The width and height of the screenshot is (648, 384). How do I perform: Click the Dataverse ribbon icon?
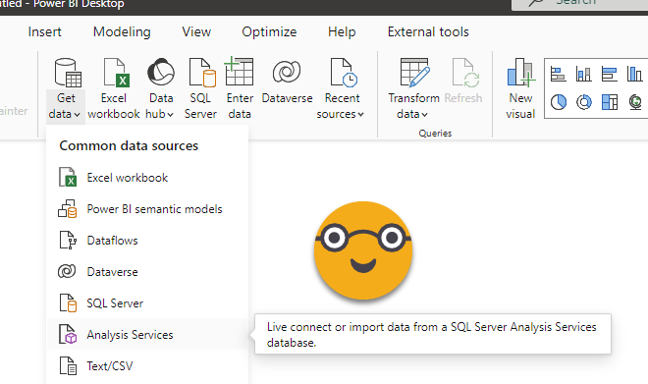pyautogui.click(x=287, y=73)
